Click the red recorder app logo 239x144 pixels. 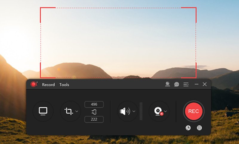tap(33, 84)
